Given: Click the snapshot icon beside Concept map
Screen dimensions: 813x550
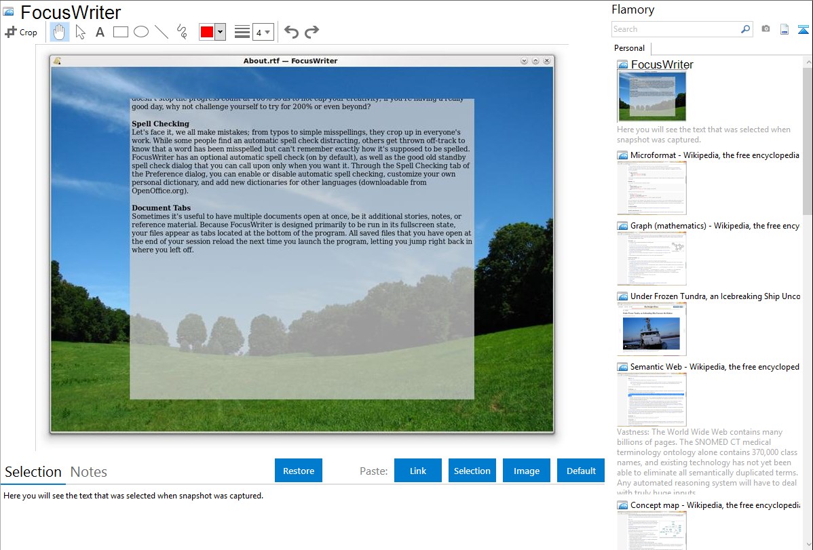Looking at the screenshot, I should (x=622, y=505).
